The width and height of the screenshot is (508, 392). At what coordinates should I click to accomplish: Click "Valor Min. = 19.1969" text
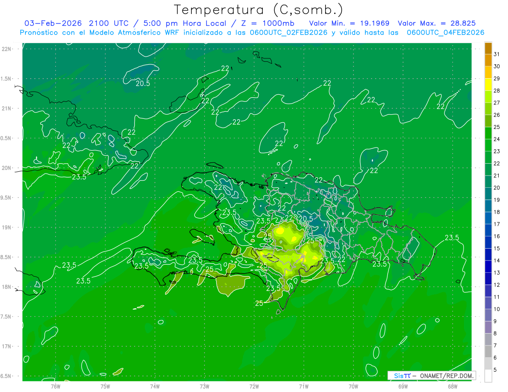pyautogui.click(x=349, y=23)
